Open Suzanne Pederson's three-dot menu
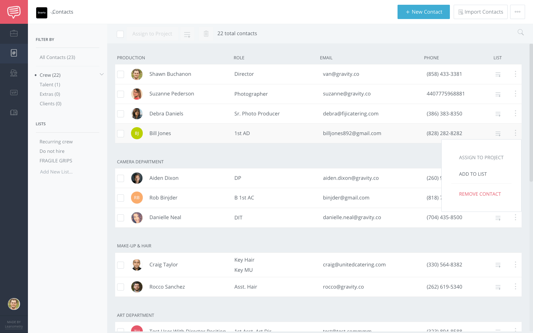The image size is (533, 333). 516,94
